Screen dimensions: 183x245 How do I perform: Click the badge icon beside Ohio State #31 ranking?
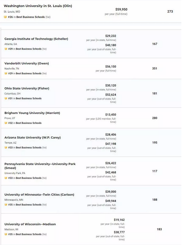[x=6, y=98]
